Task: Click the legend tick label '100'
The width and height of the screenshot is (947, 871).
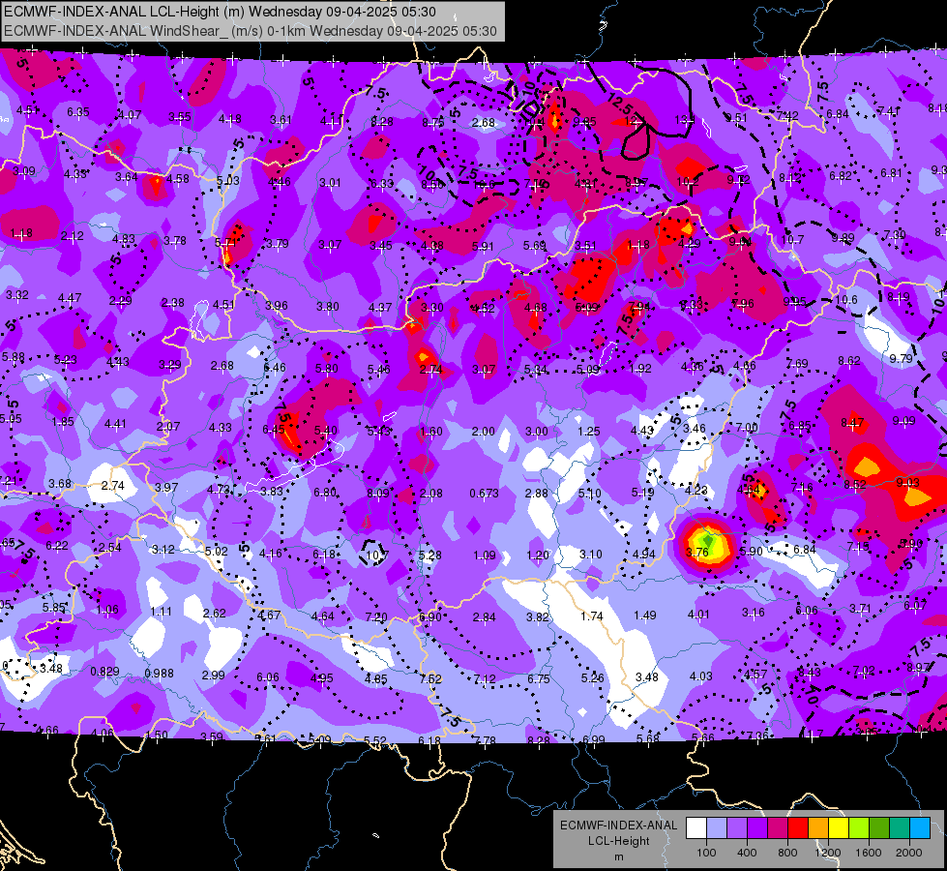Action: pos(706,853)
